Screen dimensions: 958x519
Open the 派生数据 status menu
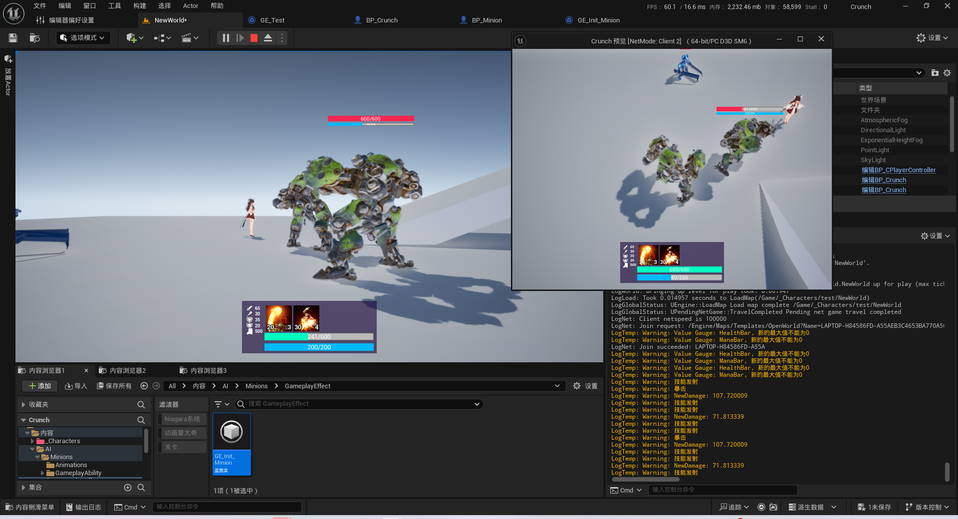[812, 507]
